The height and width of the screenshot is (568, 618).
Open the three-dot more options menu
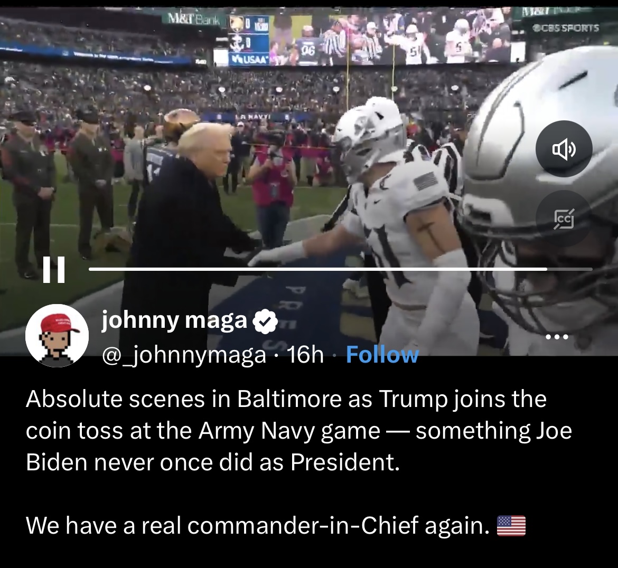557,337
